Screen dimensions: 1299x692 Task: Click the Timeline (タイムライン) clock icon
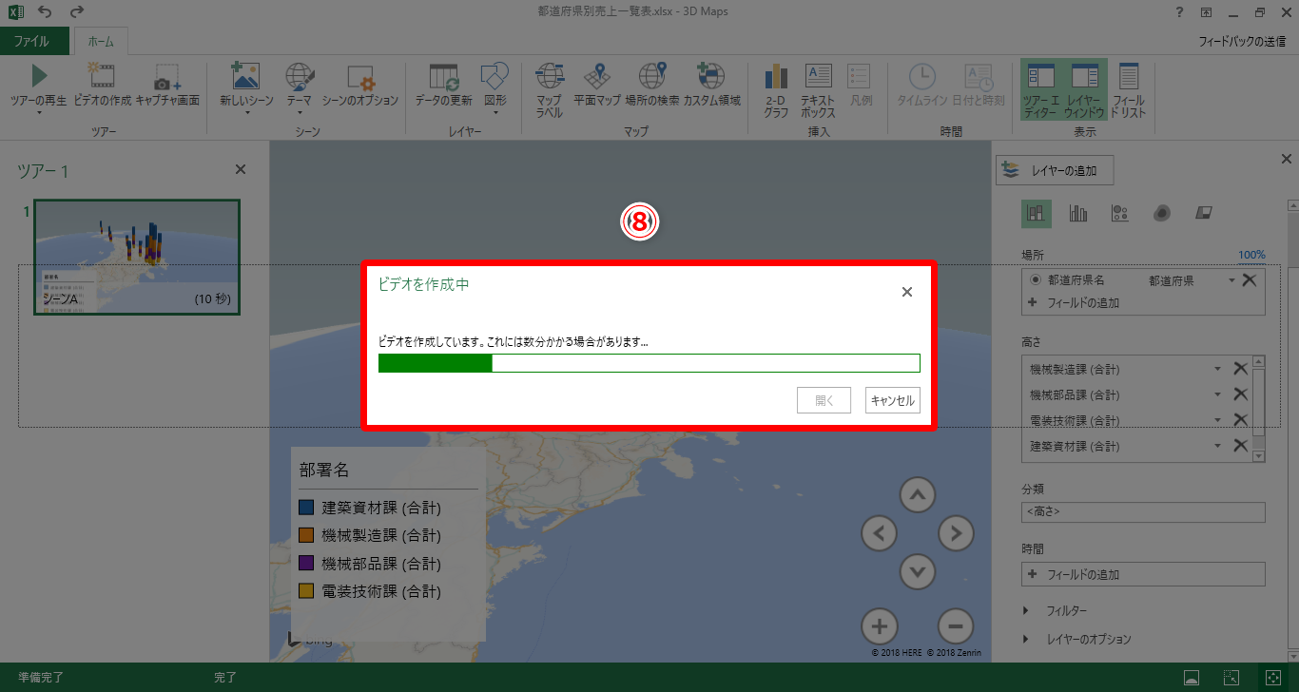pos(921,76)
